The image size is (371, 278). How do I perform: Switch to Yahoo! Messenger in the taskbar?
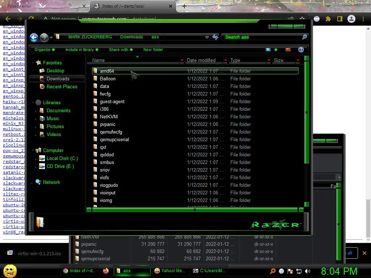click(x=170, y=271)
